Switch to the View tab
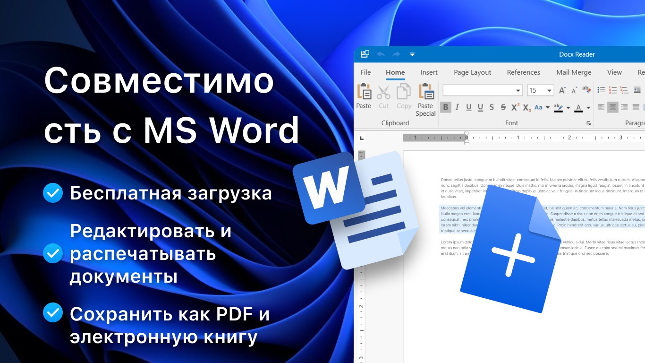 [614, 72]
